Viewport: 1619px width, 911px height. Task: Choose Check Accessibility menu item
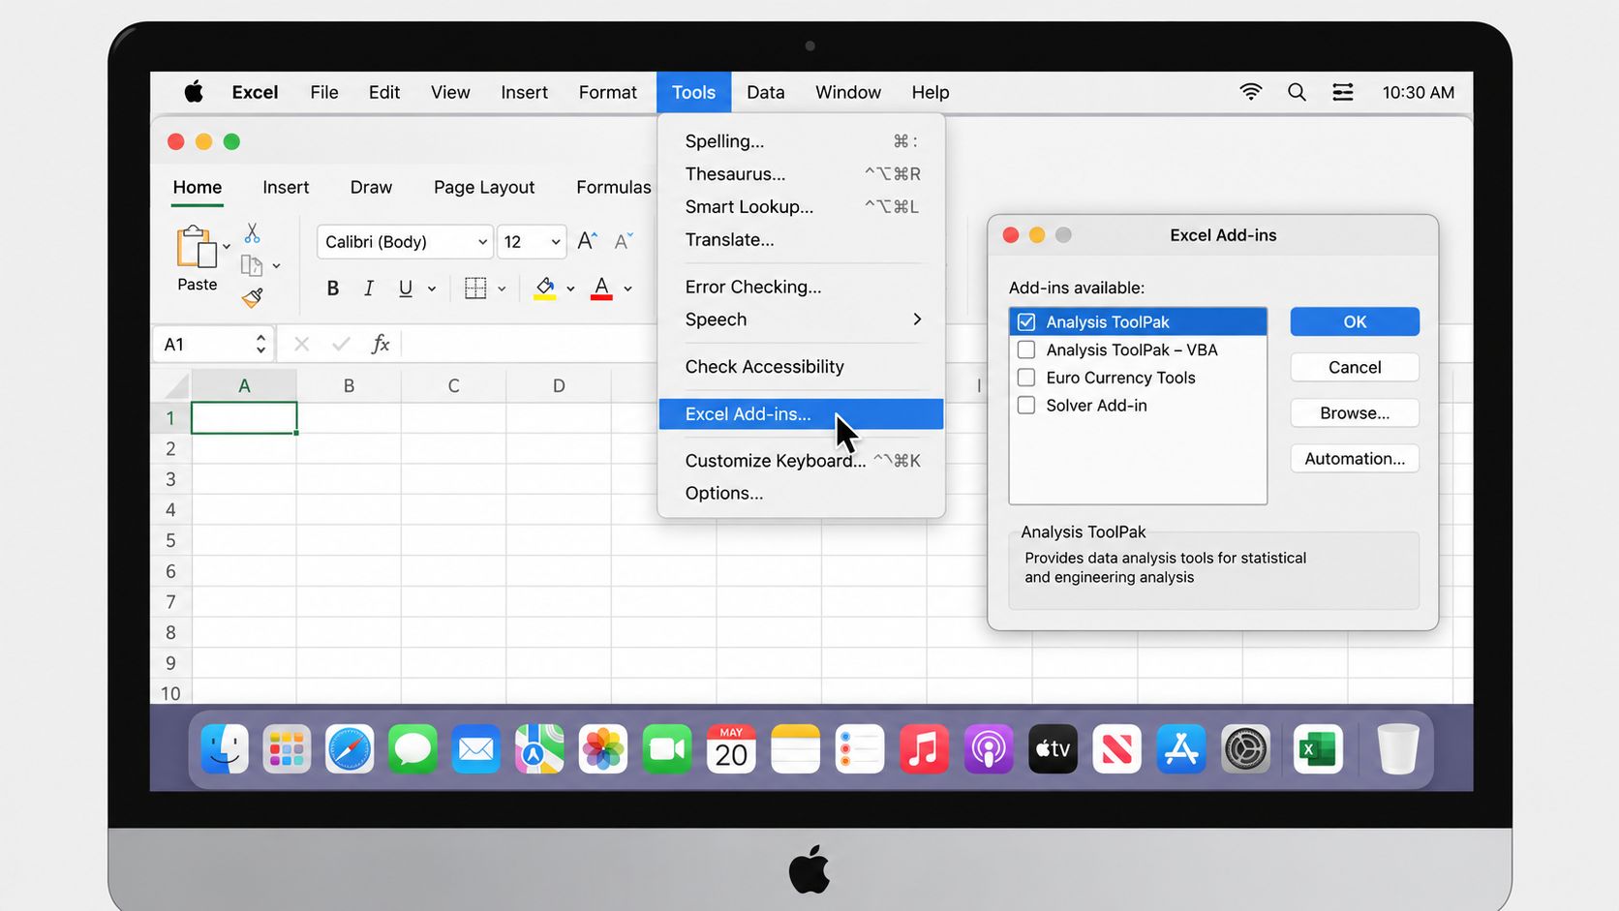point(801,367)
